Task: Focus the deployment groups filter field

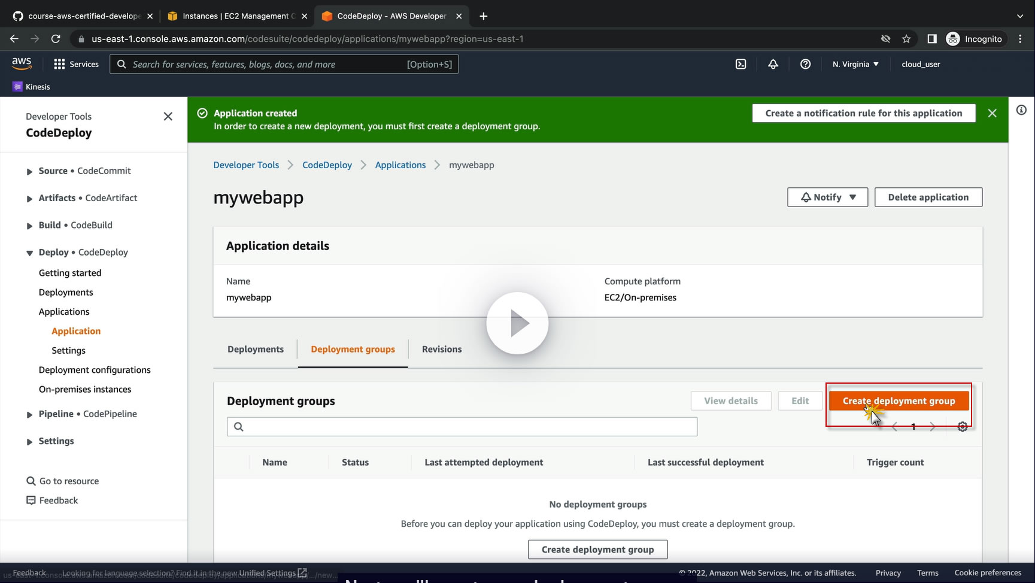Action: [462, 427]
